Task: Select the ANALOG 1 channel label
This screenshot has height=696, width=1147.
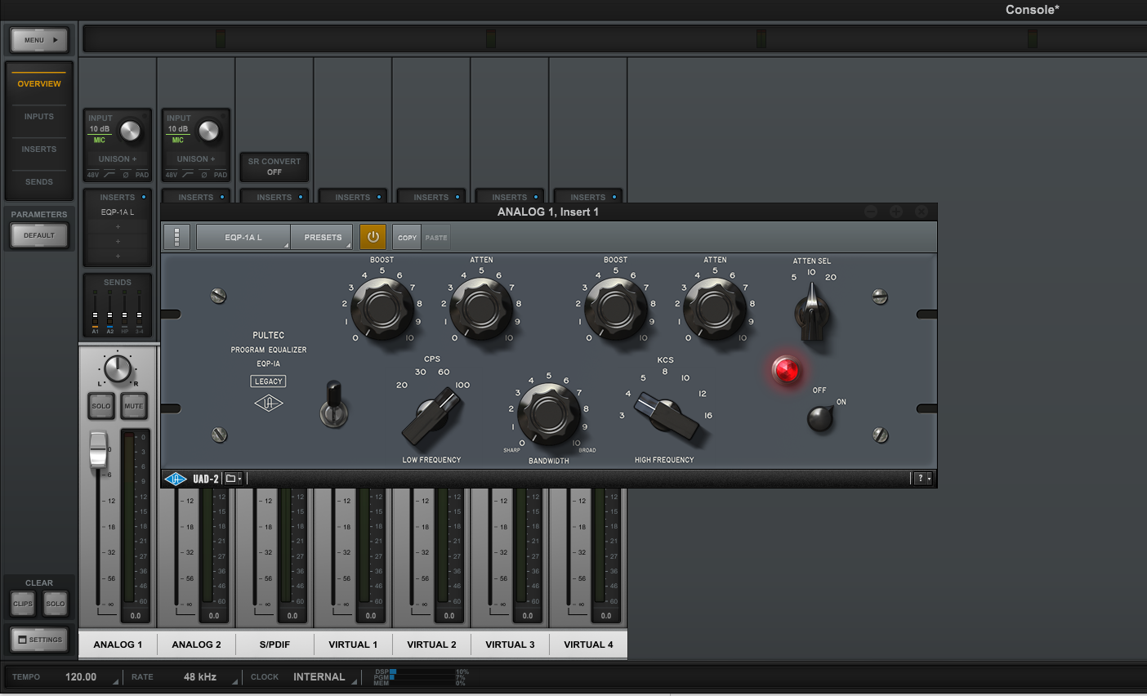Action: [x=118, y=645]
